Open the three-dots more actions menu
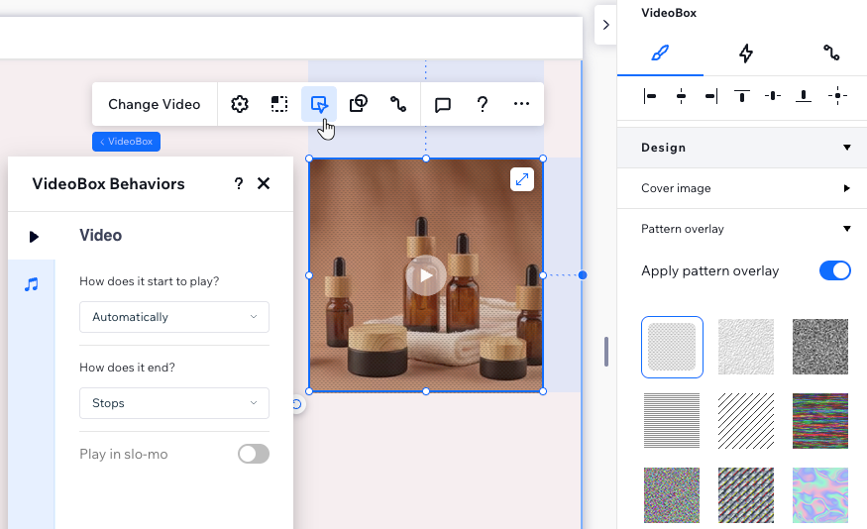Screen dimensions: 867x529 tap(521, 104)
